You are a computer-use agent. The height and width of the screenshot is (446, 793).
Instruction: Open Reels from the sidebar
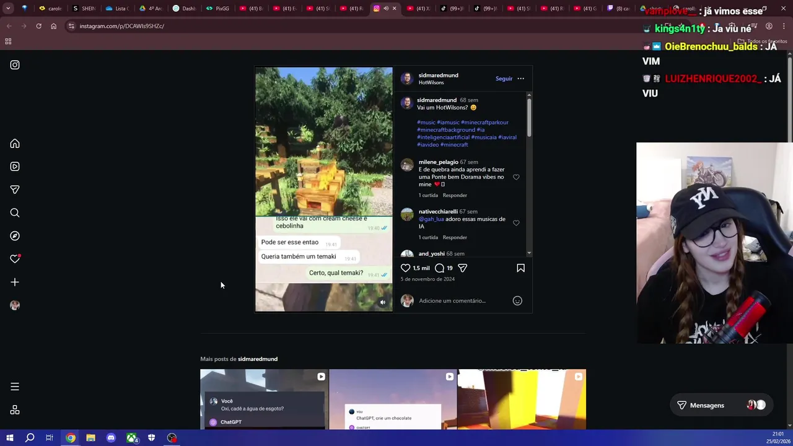(15, 167)
